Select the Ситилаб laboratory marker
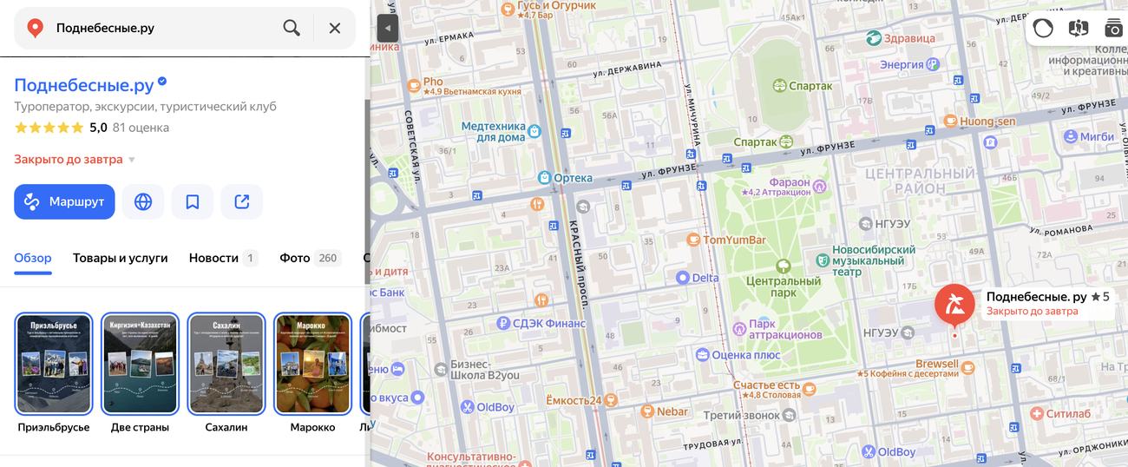The image size is (1128, 467). tap(1037, 413)
